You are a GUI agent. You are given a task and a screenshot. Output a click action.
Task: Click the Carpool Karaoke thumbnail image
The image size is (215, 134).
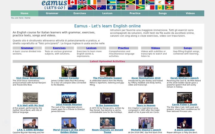(69, 71)
